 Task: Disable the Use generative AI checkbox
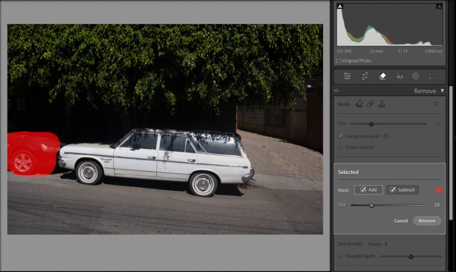pyautogui.click(x=340, y=136)
